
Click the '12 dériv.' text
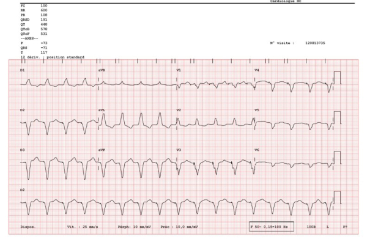click(30, 57)
